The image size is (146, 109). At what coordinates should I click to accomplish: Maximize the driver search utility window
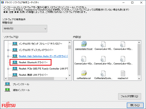click(132, 3)
